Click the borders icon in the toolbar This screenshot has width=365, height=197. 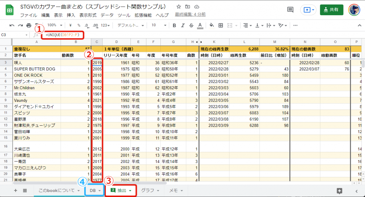pyautogui.click(x=221, y=26)
